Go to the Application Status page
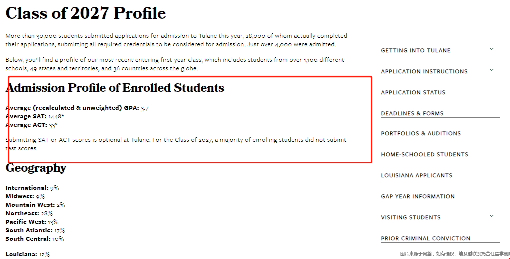This screenshot has height=259, width=510. (413, 92)
